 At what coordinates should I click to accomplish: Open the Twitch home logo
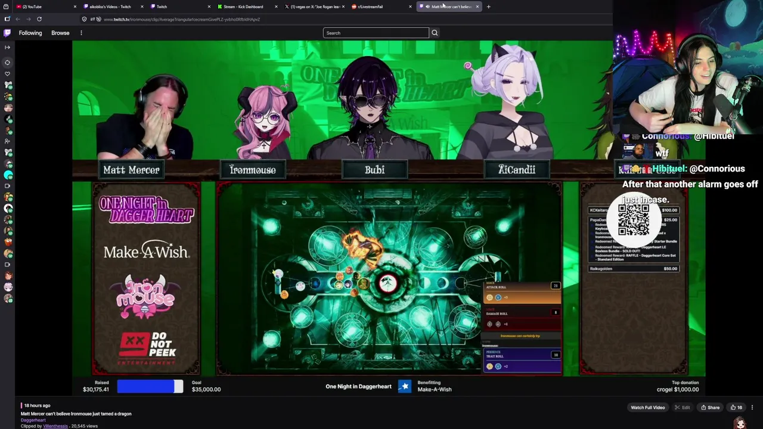click(7, 33)
